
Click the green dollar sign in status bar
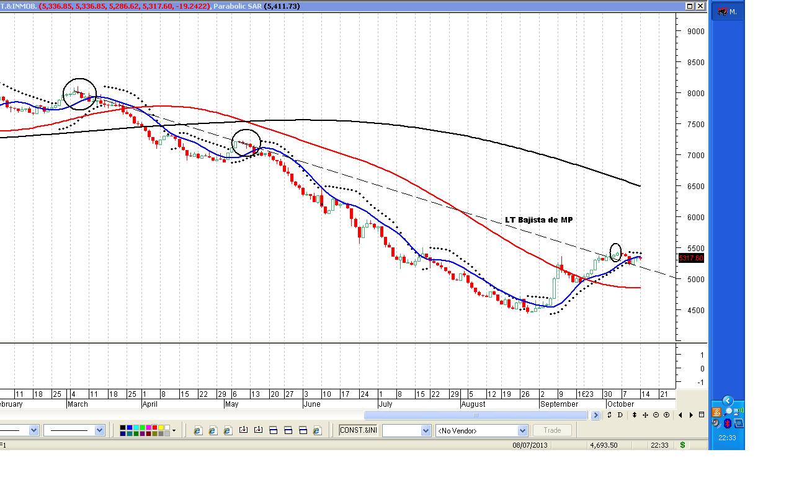click(682, 445)
